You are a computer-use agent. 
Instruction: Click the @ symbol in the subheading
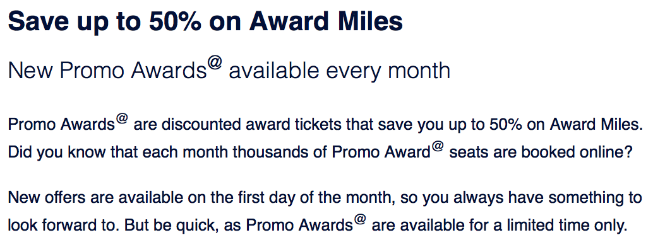pos(215,64)
